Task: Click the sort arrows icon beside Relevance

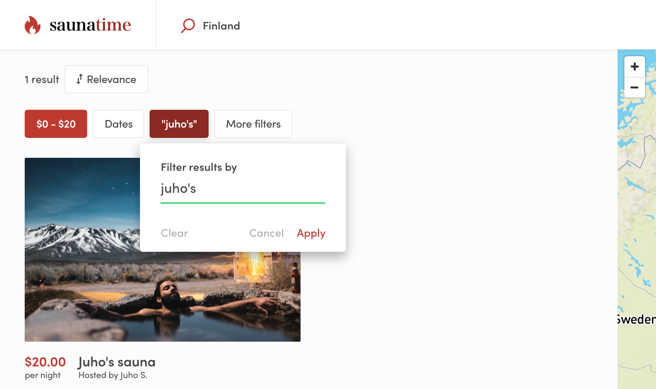Action: coord(80,79)
